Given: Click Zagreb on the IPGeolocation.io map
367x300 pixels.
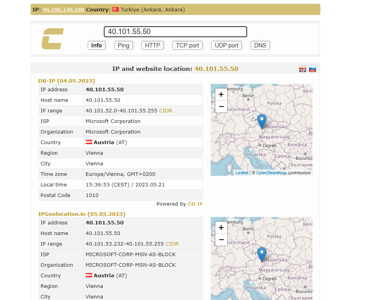Looking at the screenshot, I should pyautogui.click(x=269, y=279).
